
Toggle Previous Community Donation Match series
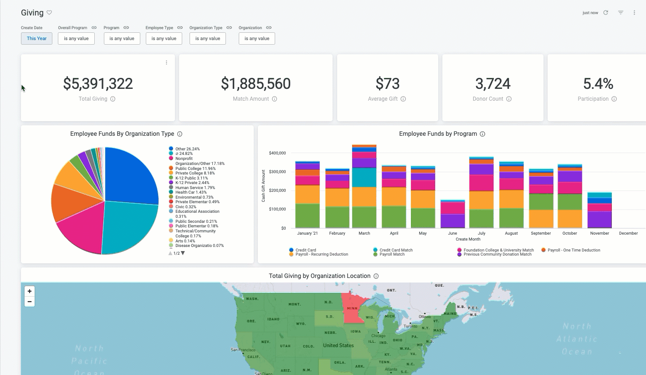495,254
